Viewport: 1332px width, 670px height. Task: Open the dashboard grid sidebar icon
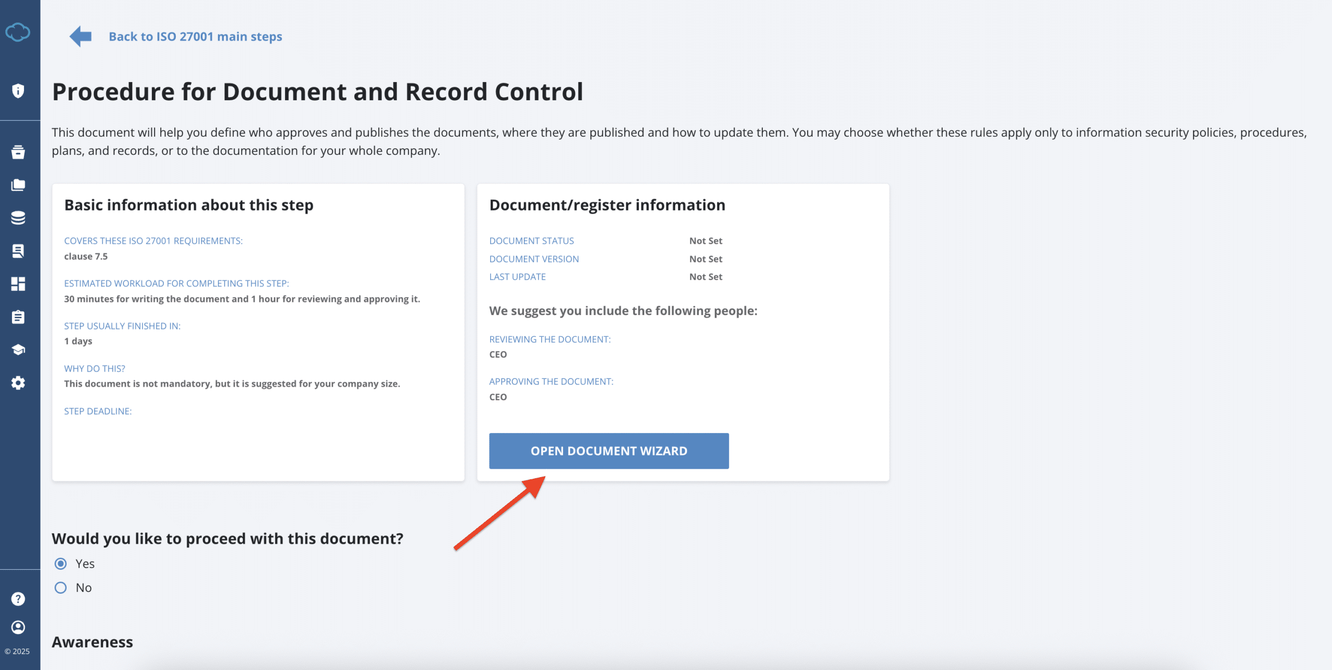click(18, 284)
